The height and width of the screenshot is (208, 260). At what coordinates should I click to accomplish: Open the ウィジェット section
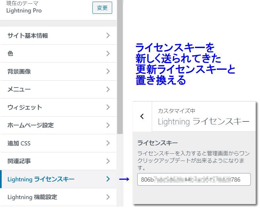point(58,108)
